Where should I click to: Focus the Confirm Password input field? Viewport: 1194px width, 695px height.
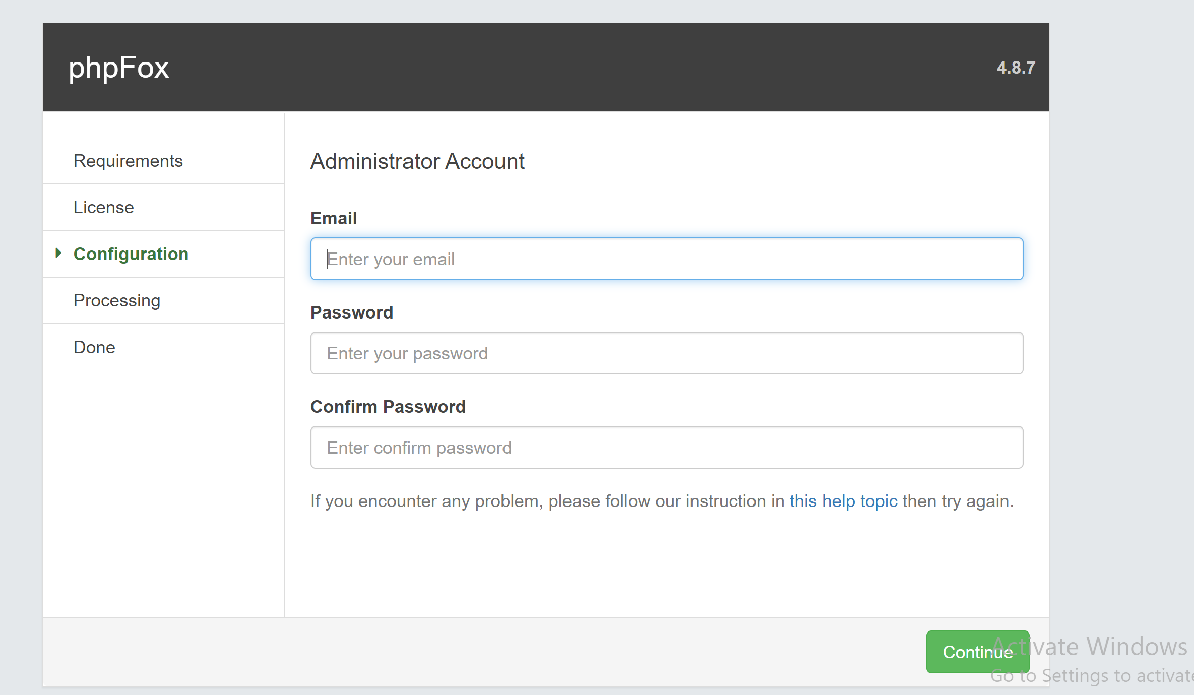click(667, 448)
